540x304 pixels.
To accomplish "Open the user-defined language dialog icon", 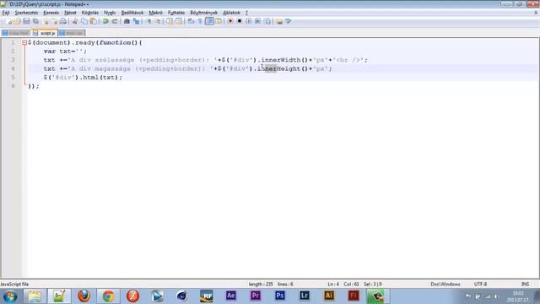I will click(219, 21).
